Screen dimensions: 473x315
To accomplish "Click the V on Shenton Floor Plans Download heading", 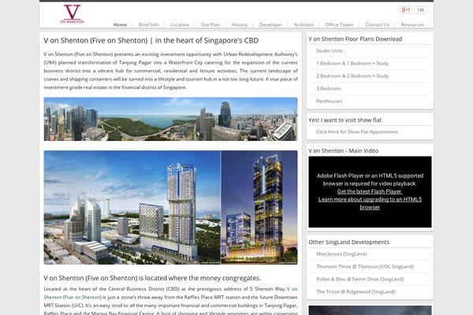I will [x=355, y=39].
